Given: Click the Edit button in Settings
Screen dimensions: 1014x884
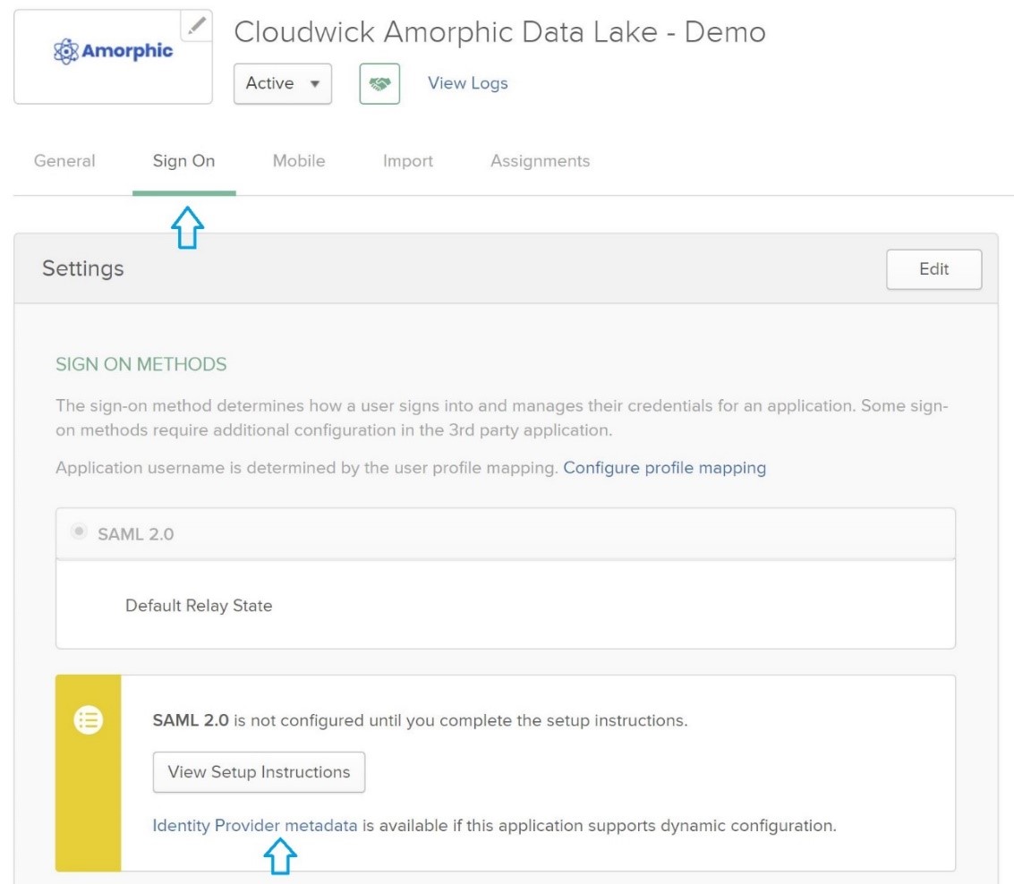Looking at the screenshot, I should point(933,269).
